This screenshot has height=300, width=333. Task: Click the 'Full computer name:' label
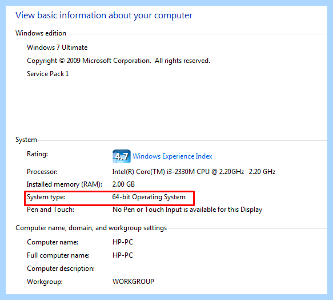tap(58, 255)
